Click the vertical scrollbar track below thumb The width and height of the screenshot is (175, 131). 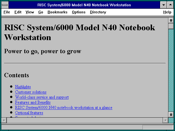[x=171, y=70]
